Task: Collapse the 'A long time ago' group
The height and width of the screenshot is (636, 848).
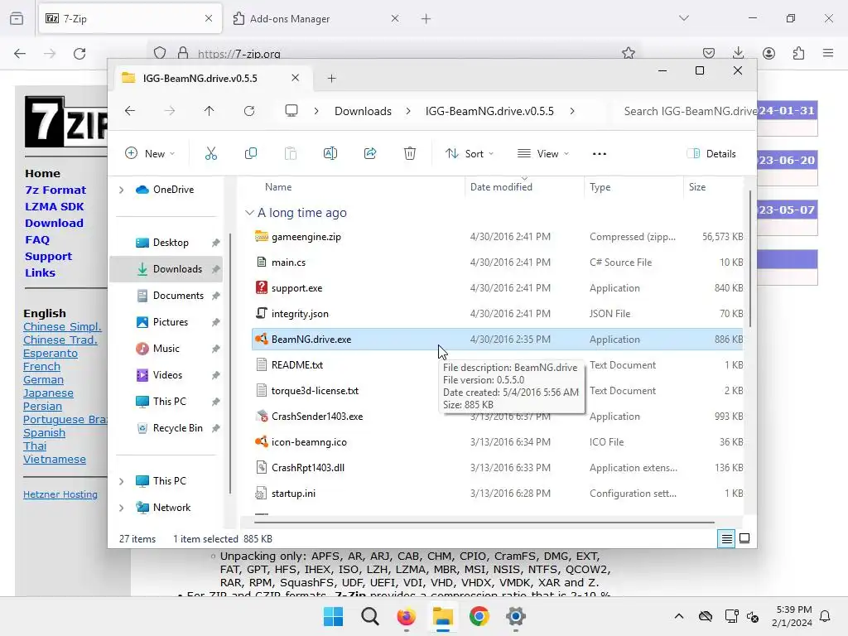Action: [249, 213]
